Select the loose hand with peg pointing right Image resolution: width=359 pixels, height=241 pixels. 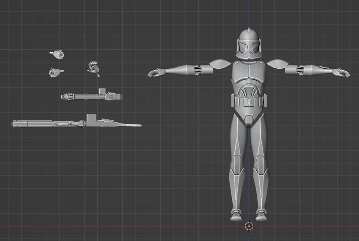click(56, 73)
